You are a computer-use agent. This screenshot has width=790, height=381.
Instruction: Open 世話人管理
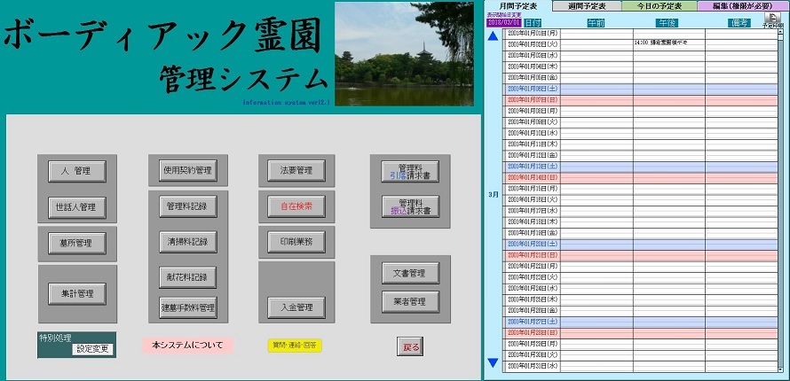coord(77,207)
